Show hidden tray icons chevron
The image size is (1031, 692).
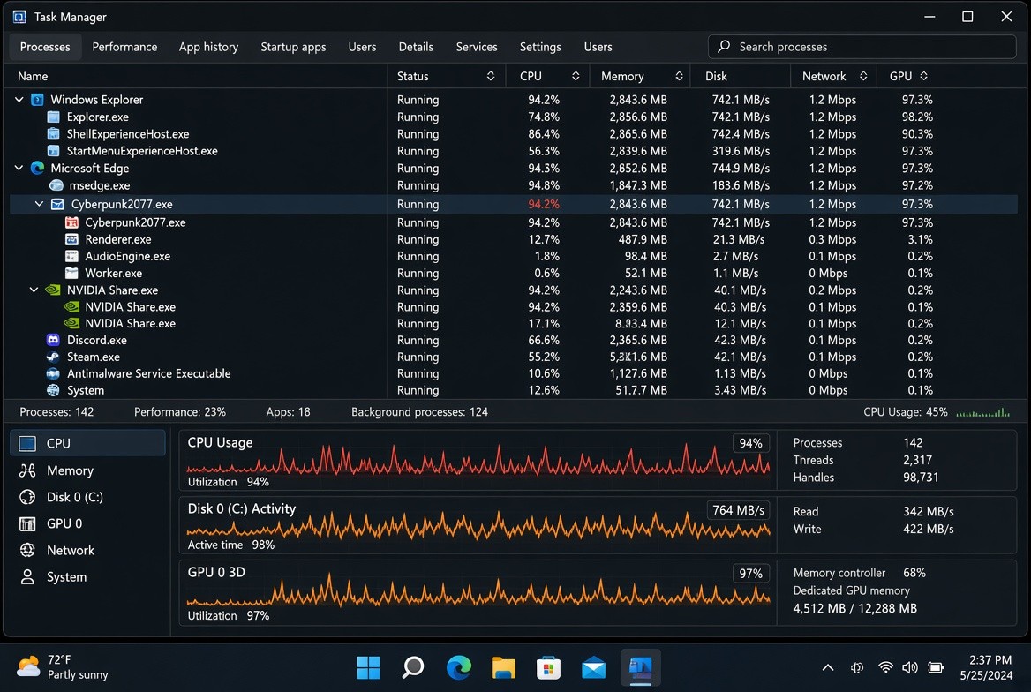coord(828,667)
